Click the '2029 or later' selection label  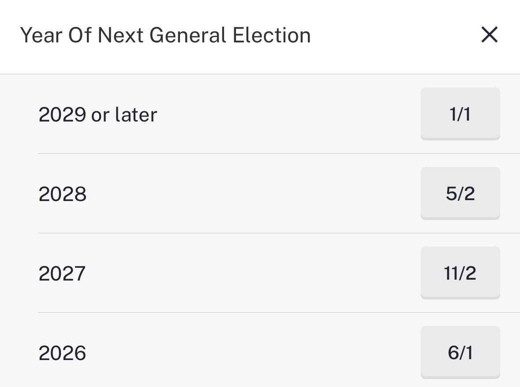click(x=98, y=114)
